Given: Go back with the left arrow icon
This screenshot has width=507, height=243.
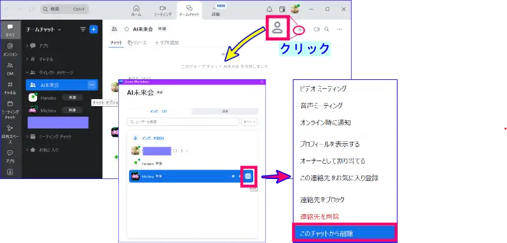Looking at the screenshot, I should point(7,10).
